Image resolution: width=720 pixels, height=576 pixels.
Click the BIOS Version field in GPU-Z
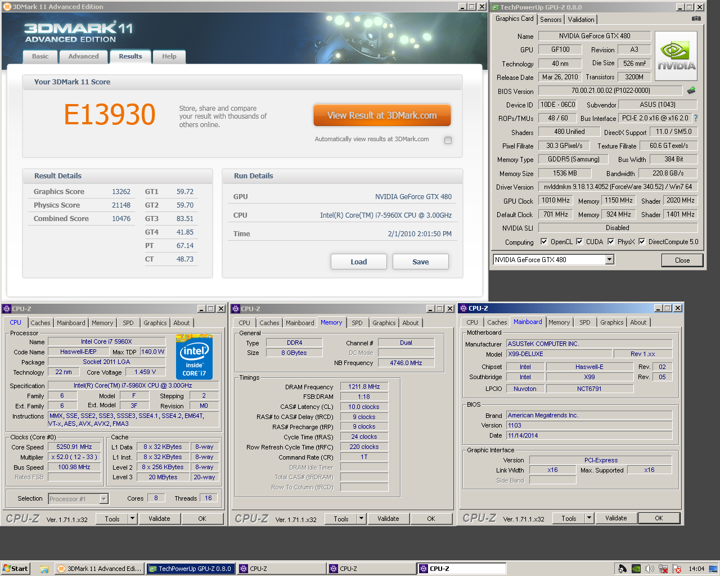pos(610,91)
